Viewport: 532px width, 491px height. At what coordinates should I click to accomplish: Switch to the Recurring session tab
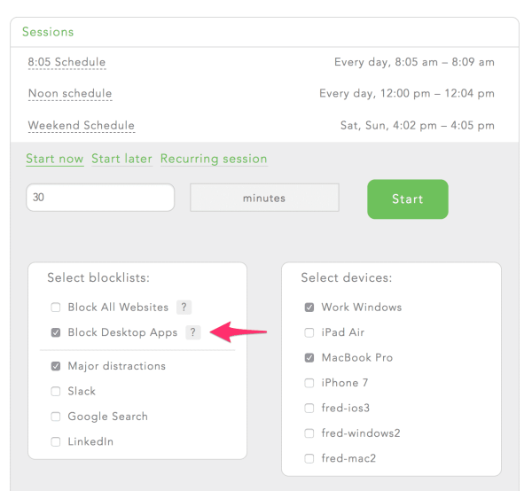(214, 159)
